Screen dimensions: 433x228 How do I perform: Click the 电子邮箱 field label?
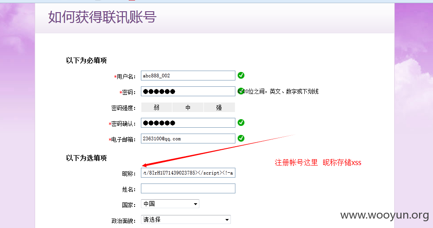click(x=122, y=139)
